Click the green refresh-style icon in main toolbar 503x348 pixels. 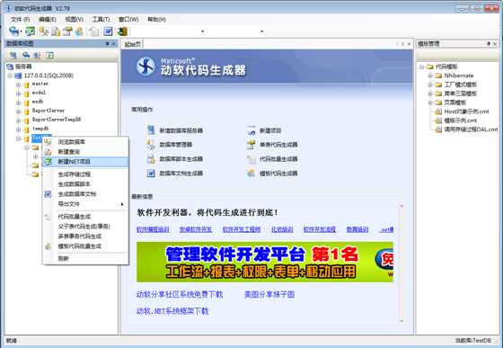click(x=31, y=31)
